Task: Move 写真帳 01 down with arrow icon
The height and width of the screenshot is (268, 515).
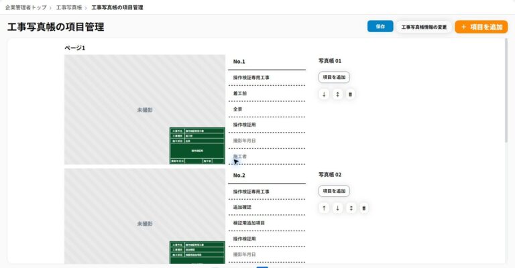Action: pyautogui.click(x=324, y=94)
